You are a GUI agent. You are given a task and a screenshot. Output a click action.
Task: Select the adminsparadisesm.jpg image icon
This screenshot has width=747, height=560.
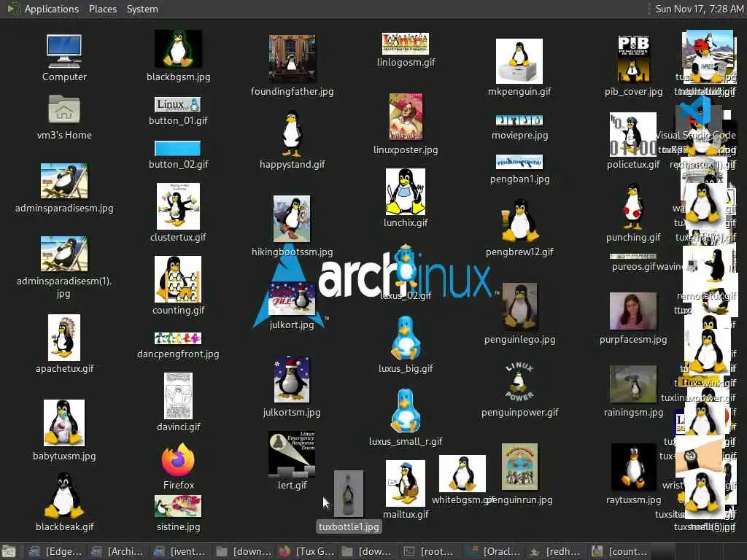coord(64,181)
